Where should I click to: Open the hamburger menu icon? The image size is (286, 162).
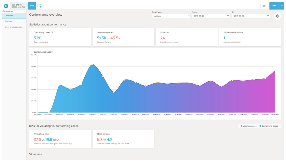click(264, 6)
